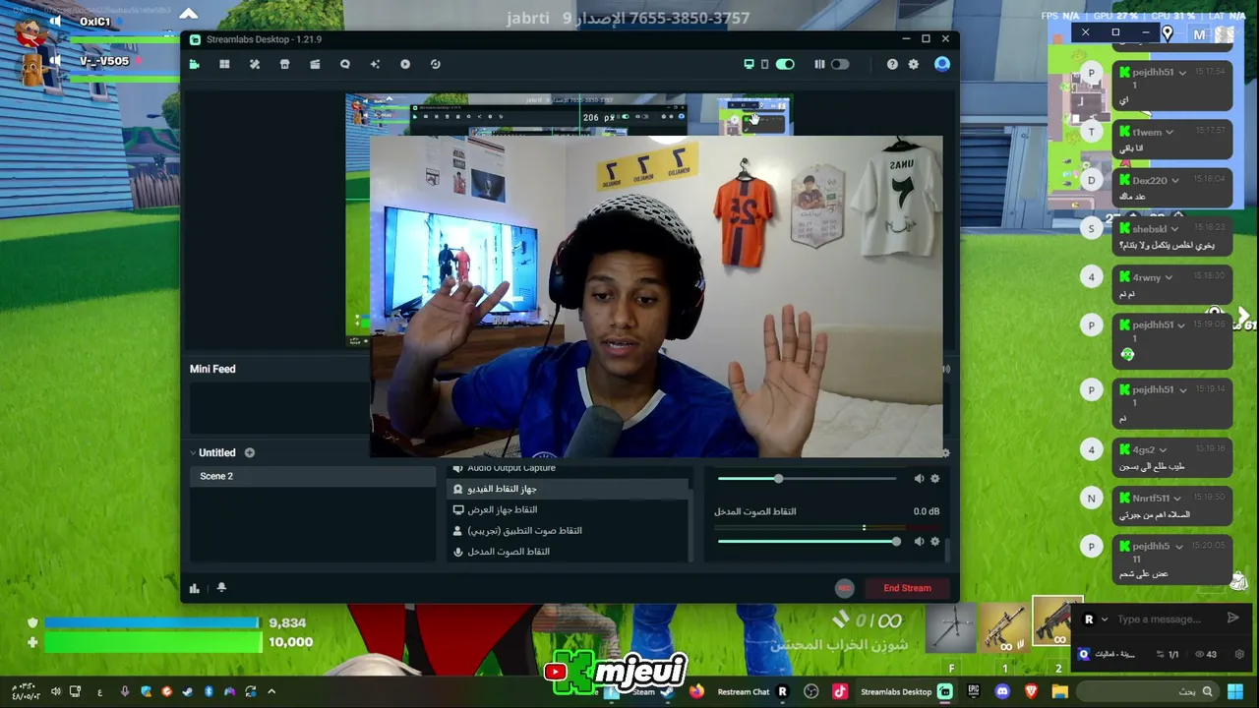Collapse the Untitled scene collection
Screen dimensions: 1259x708
click(x=194, y=452)
